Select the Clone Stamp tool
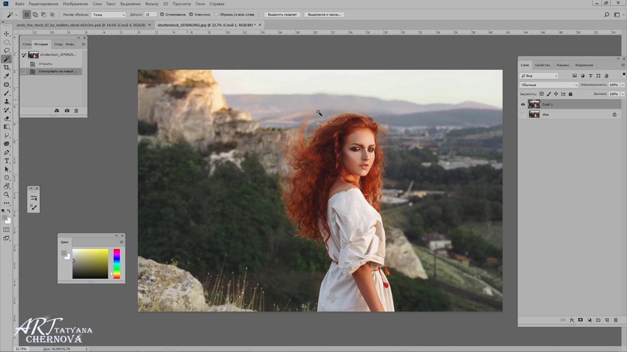This screenshot has width=627, height=352. tap(7, 102)
